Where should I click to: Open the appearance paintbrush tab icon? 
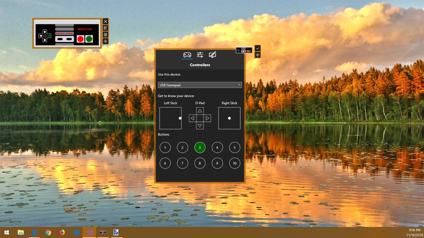click(212, 54)
